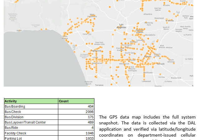Click the Bus Boarding row label

pos(31,106)
